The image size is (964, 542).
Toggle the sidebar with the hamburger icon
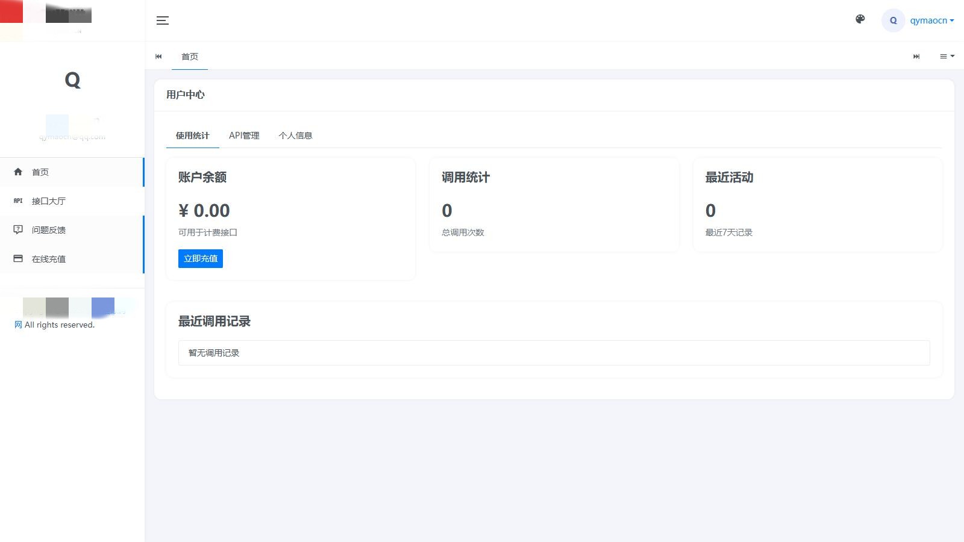tap(162, 20)
